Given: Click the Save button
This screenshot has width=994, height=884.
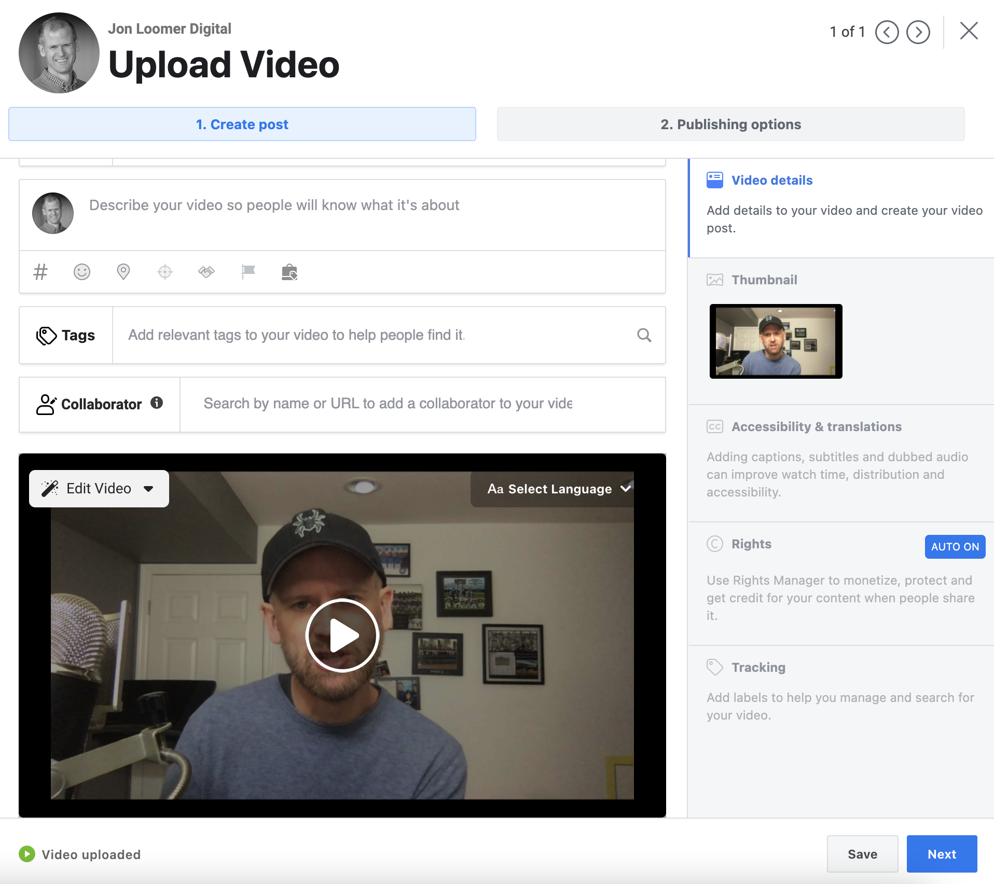Looking at the screenshot, I should (863, 854).
